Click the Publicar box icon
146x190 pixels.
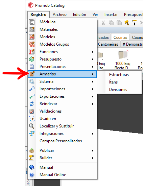pos(32,150)
